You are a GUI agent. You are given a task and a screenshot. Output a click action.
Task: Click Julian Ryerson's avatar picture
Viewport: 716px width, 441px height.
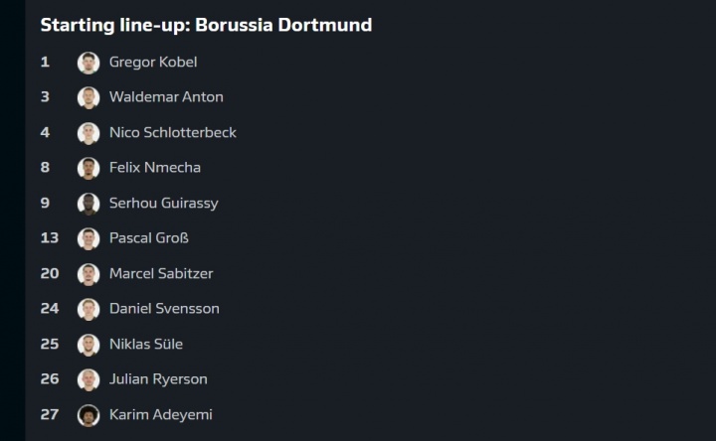(89, 379)
